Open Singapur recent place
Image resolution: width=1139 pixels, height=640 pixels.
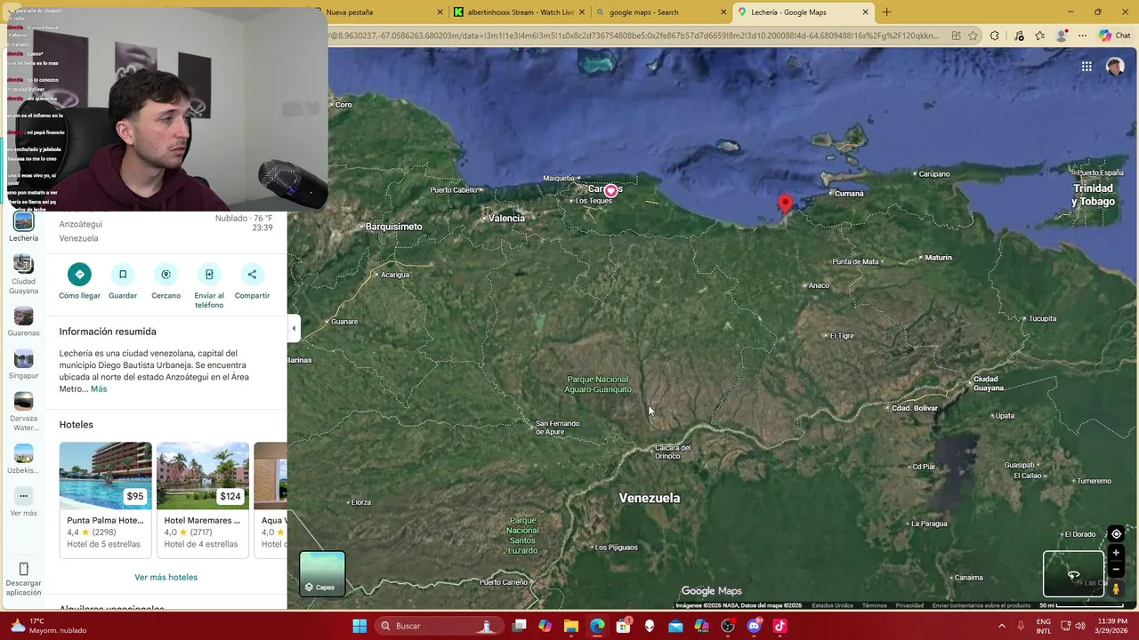click(x=23, y=364)
